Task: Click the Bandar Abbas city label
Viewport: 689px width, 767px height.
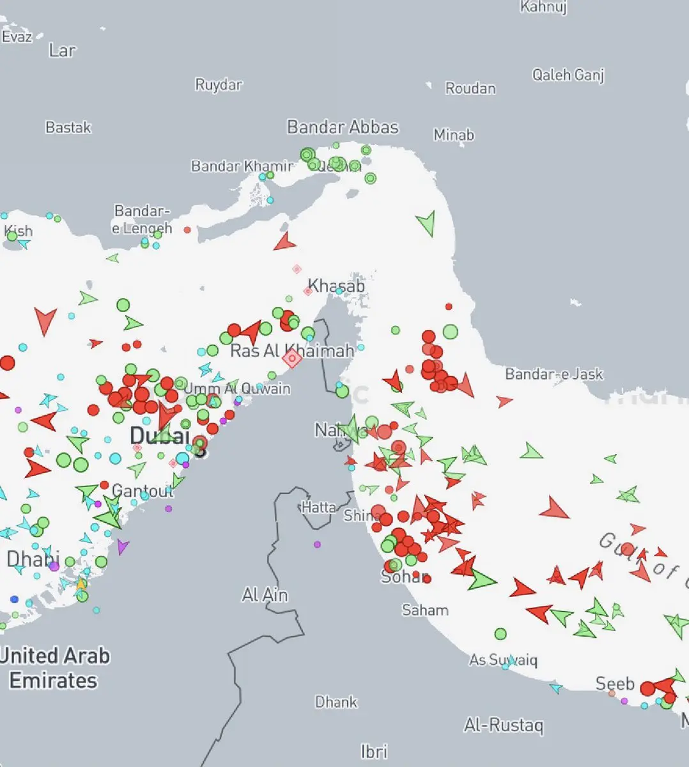Action: coord(343,127)
